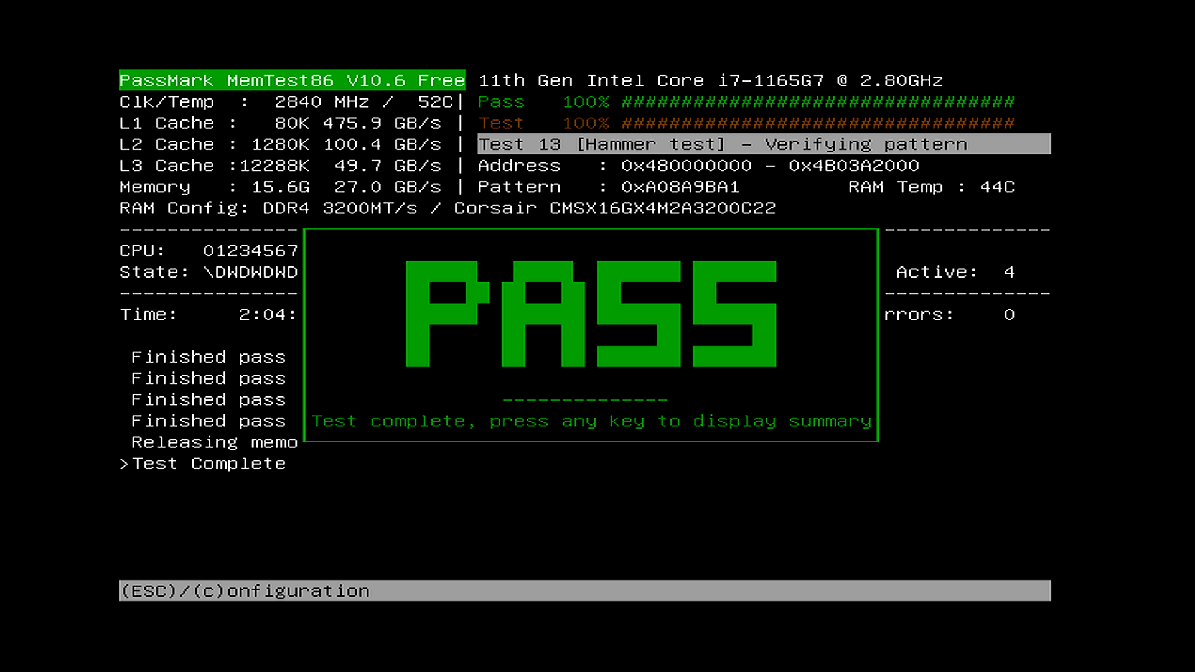Image resolution: width=1195 pixels, height=672 pixels.
Task: Click the orange Test progress bar
Action: 818,123
